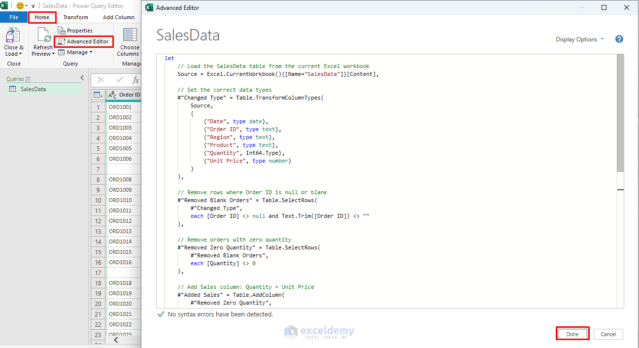Click the Source = Excel.CurrentWorkbook code line

point(278,74)
